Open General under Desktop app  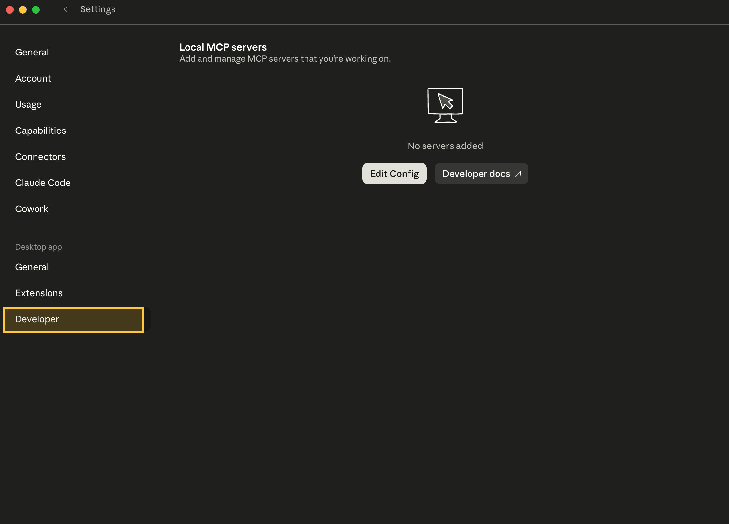click(x=32, y=267)
